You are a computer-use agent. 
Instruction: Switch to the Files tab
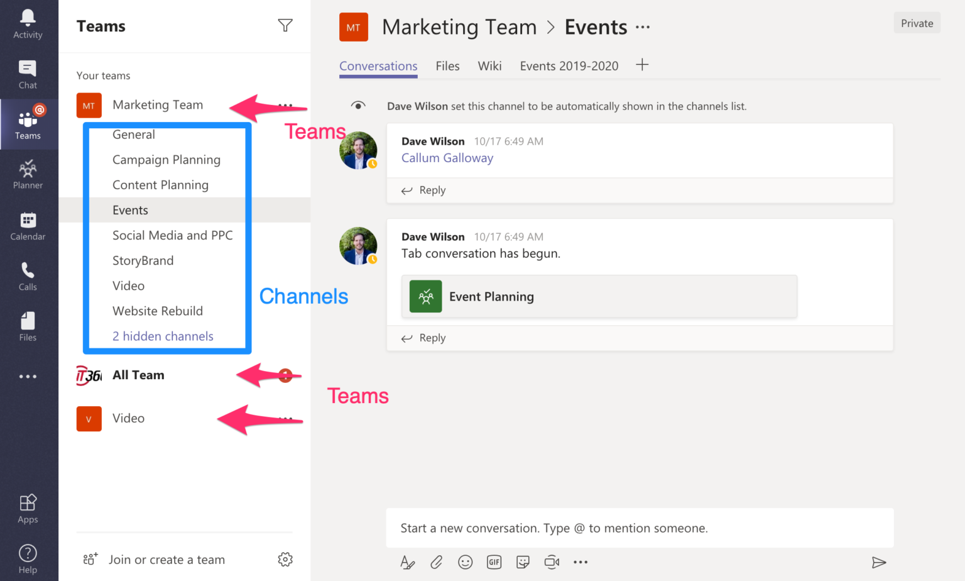point(448,66)
